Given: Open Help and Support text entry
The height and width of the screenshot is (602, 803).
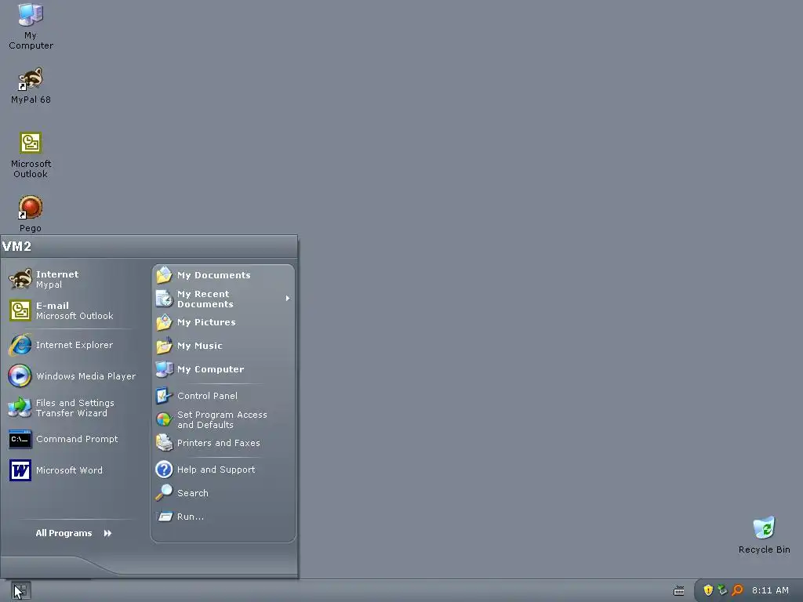Looking at the screenshot, I should point(216,470).
